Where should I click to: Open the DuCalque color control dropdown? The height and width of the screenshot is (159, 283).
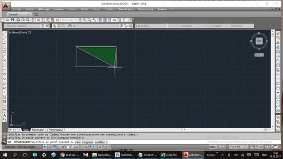tap(151, 26)
